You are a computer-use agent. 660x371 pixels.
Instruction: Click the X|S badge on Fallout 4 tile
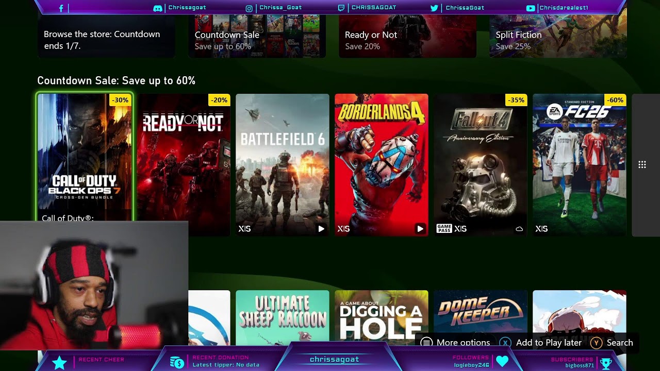(x=460, y=229)
